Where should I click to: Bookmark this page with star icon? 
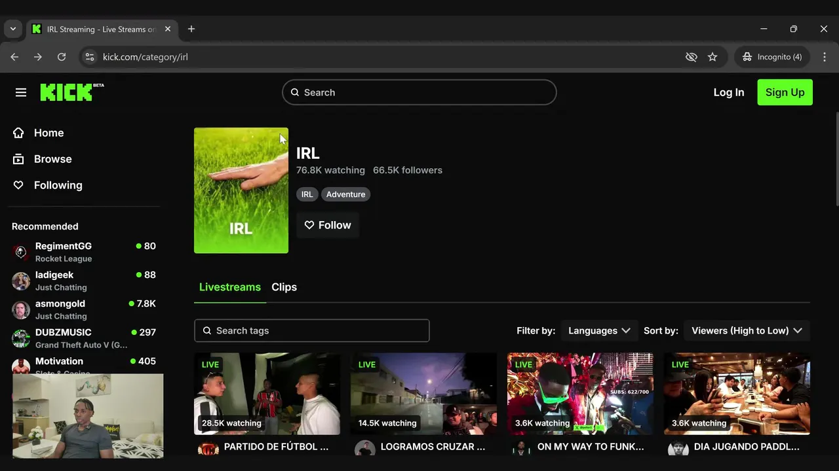[x=712, y=57]
